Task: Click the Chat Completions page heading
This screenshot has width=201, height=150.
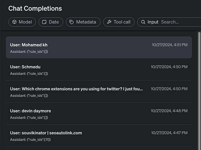Action: (x=35, y=9)
